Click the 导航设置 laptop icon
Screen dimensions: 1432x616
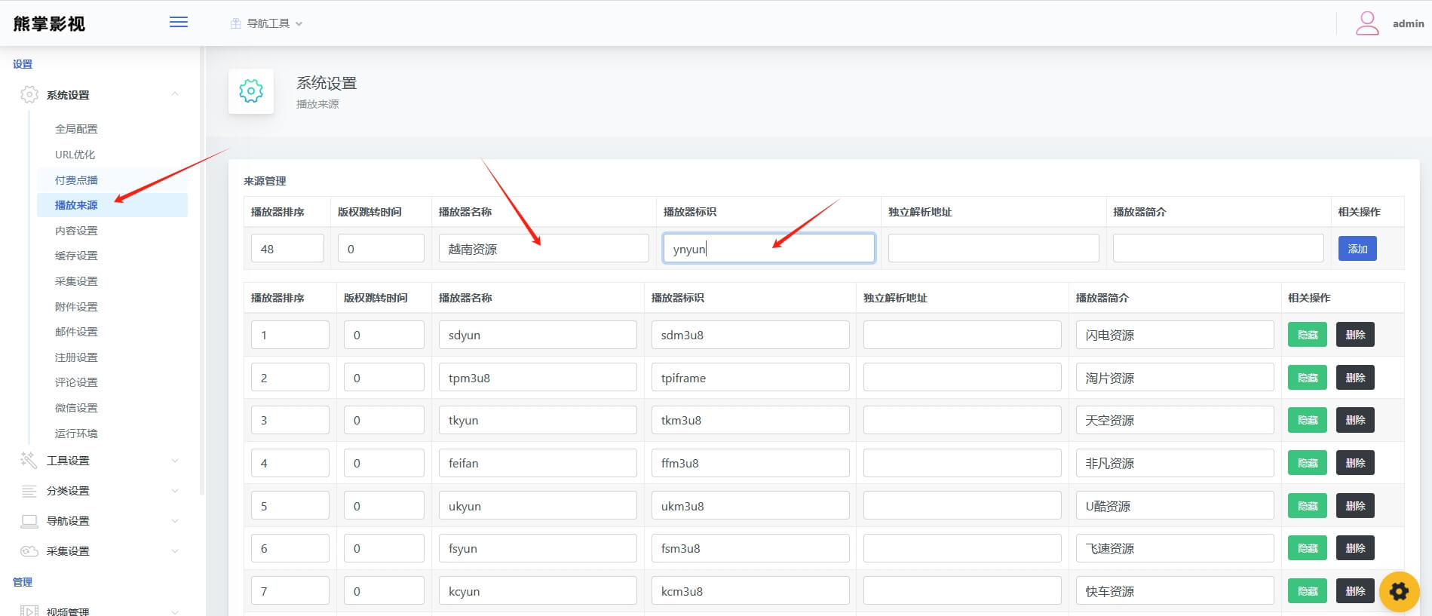coord(29,521)
